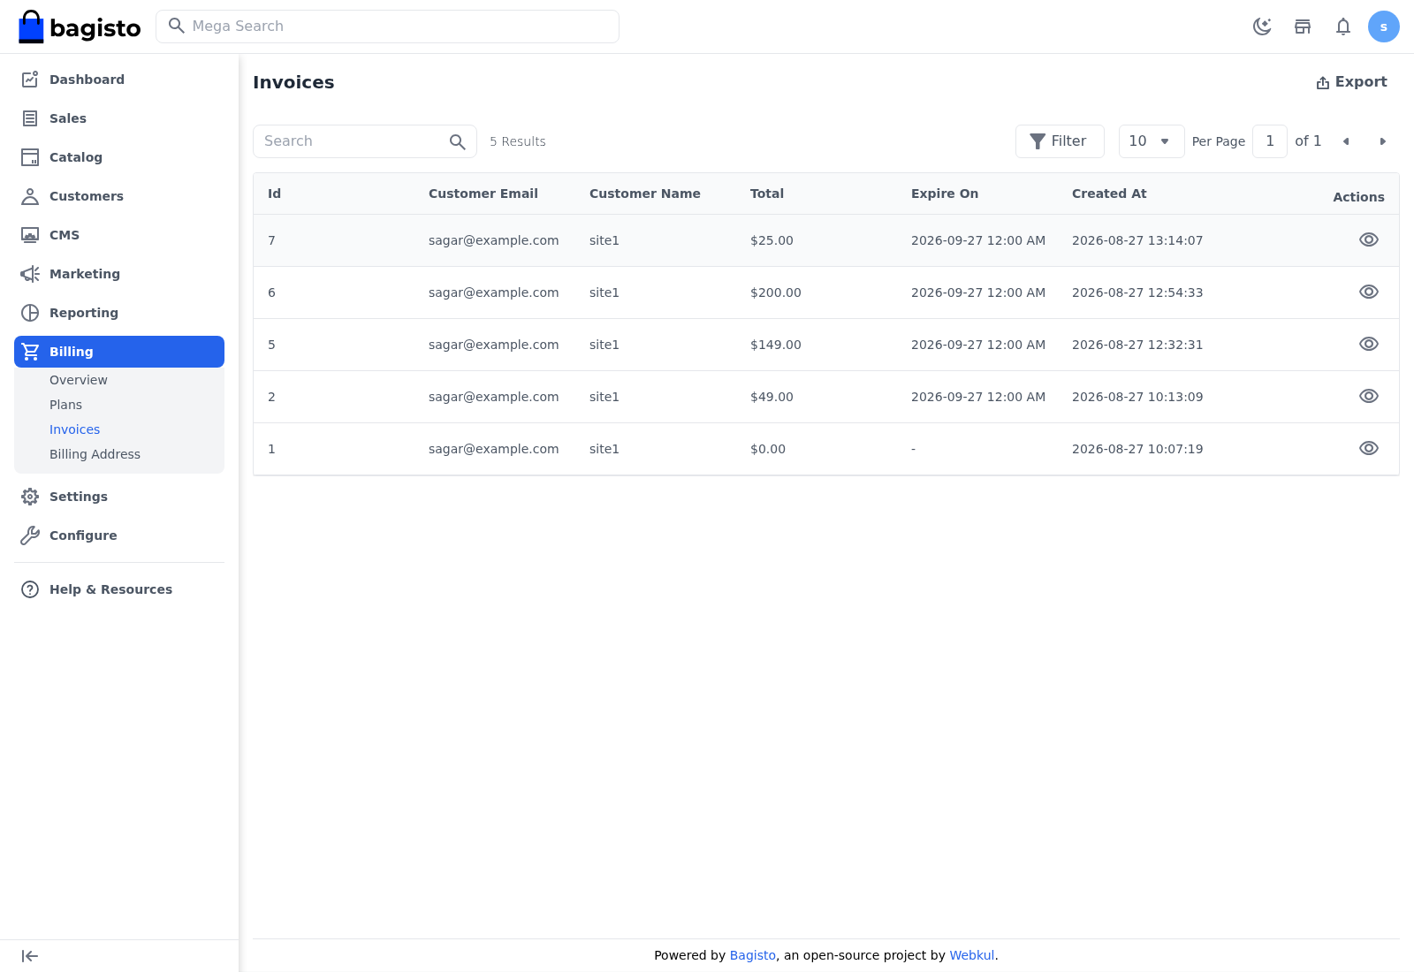Click the $49.00 total cell
The image size is (1414, 972).
[x=772, y=397]
